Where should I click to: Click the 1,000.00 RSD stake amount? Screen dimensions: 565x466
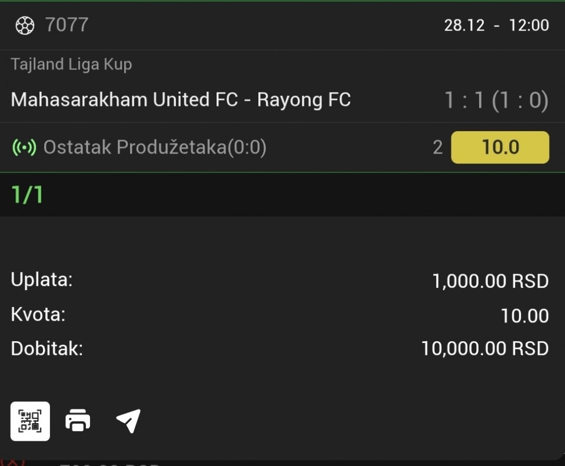pos(490,281)
